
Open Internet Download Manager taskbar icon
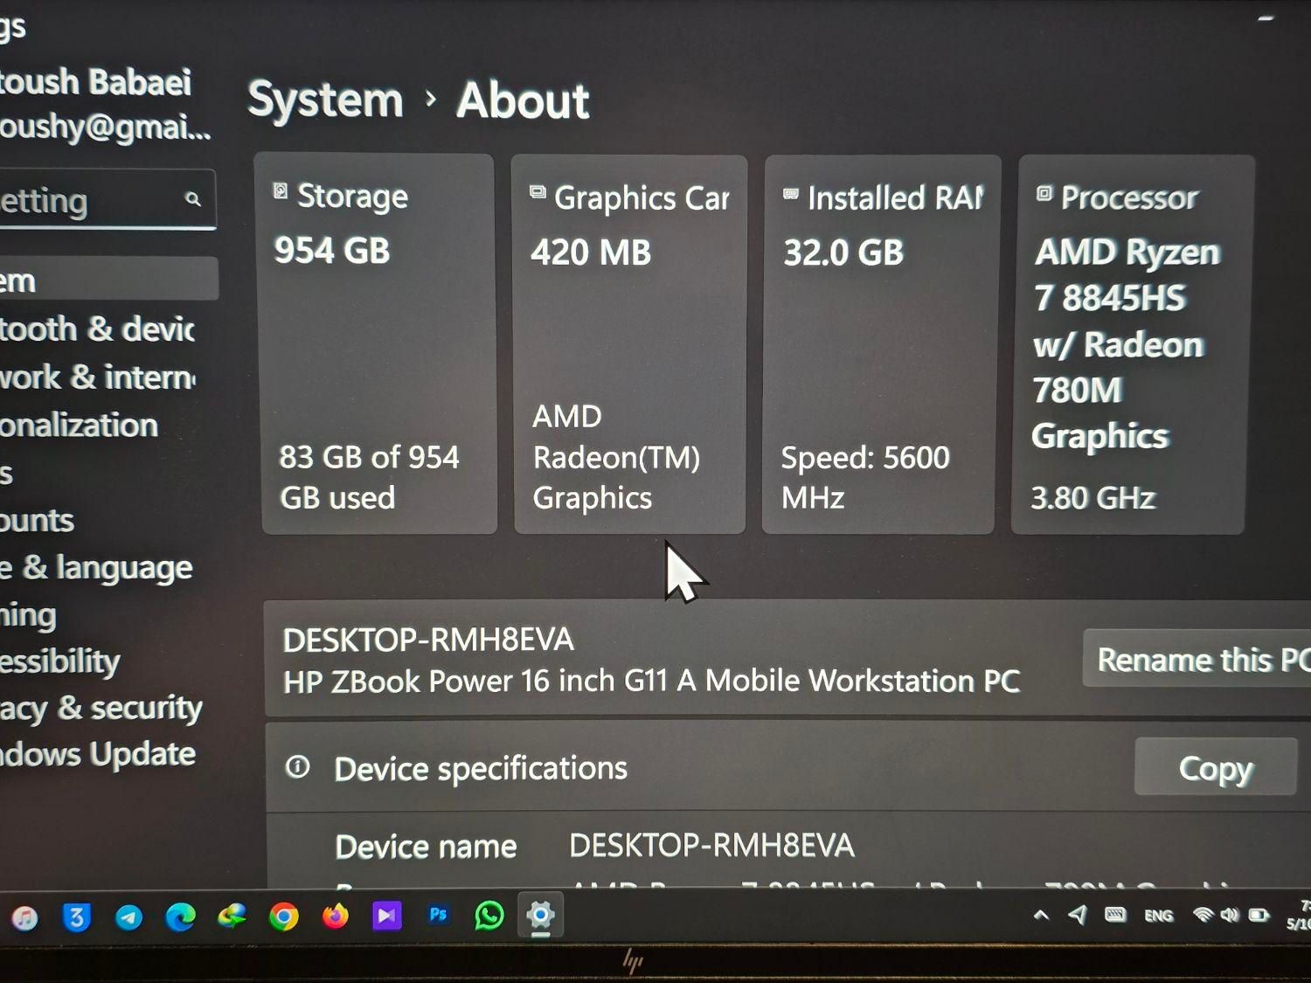[x=232, y=916]
